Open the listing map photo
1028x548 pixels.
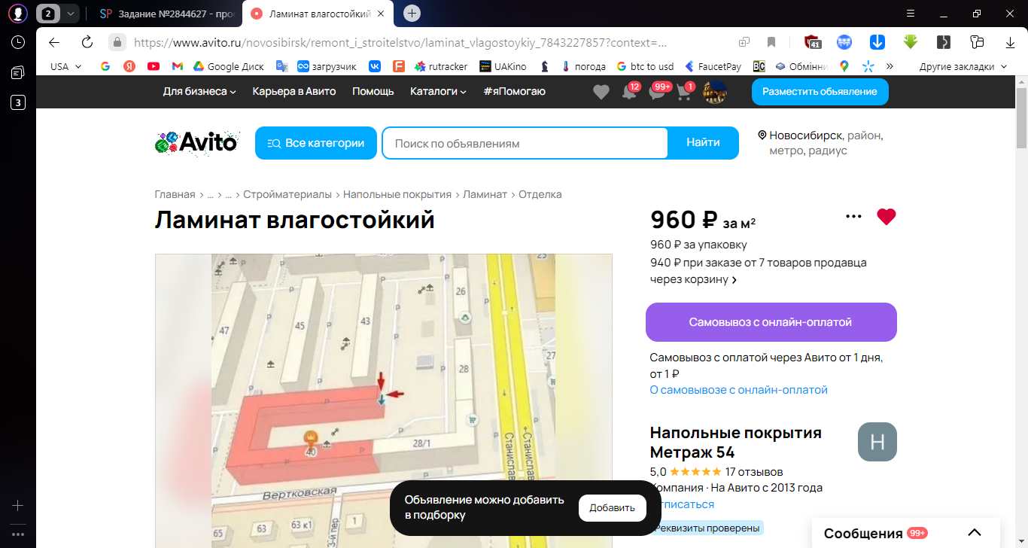[384, 400]
